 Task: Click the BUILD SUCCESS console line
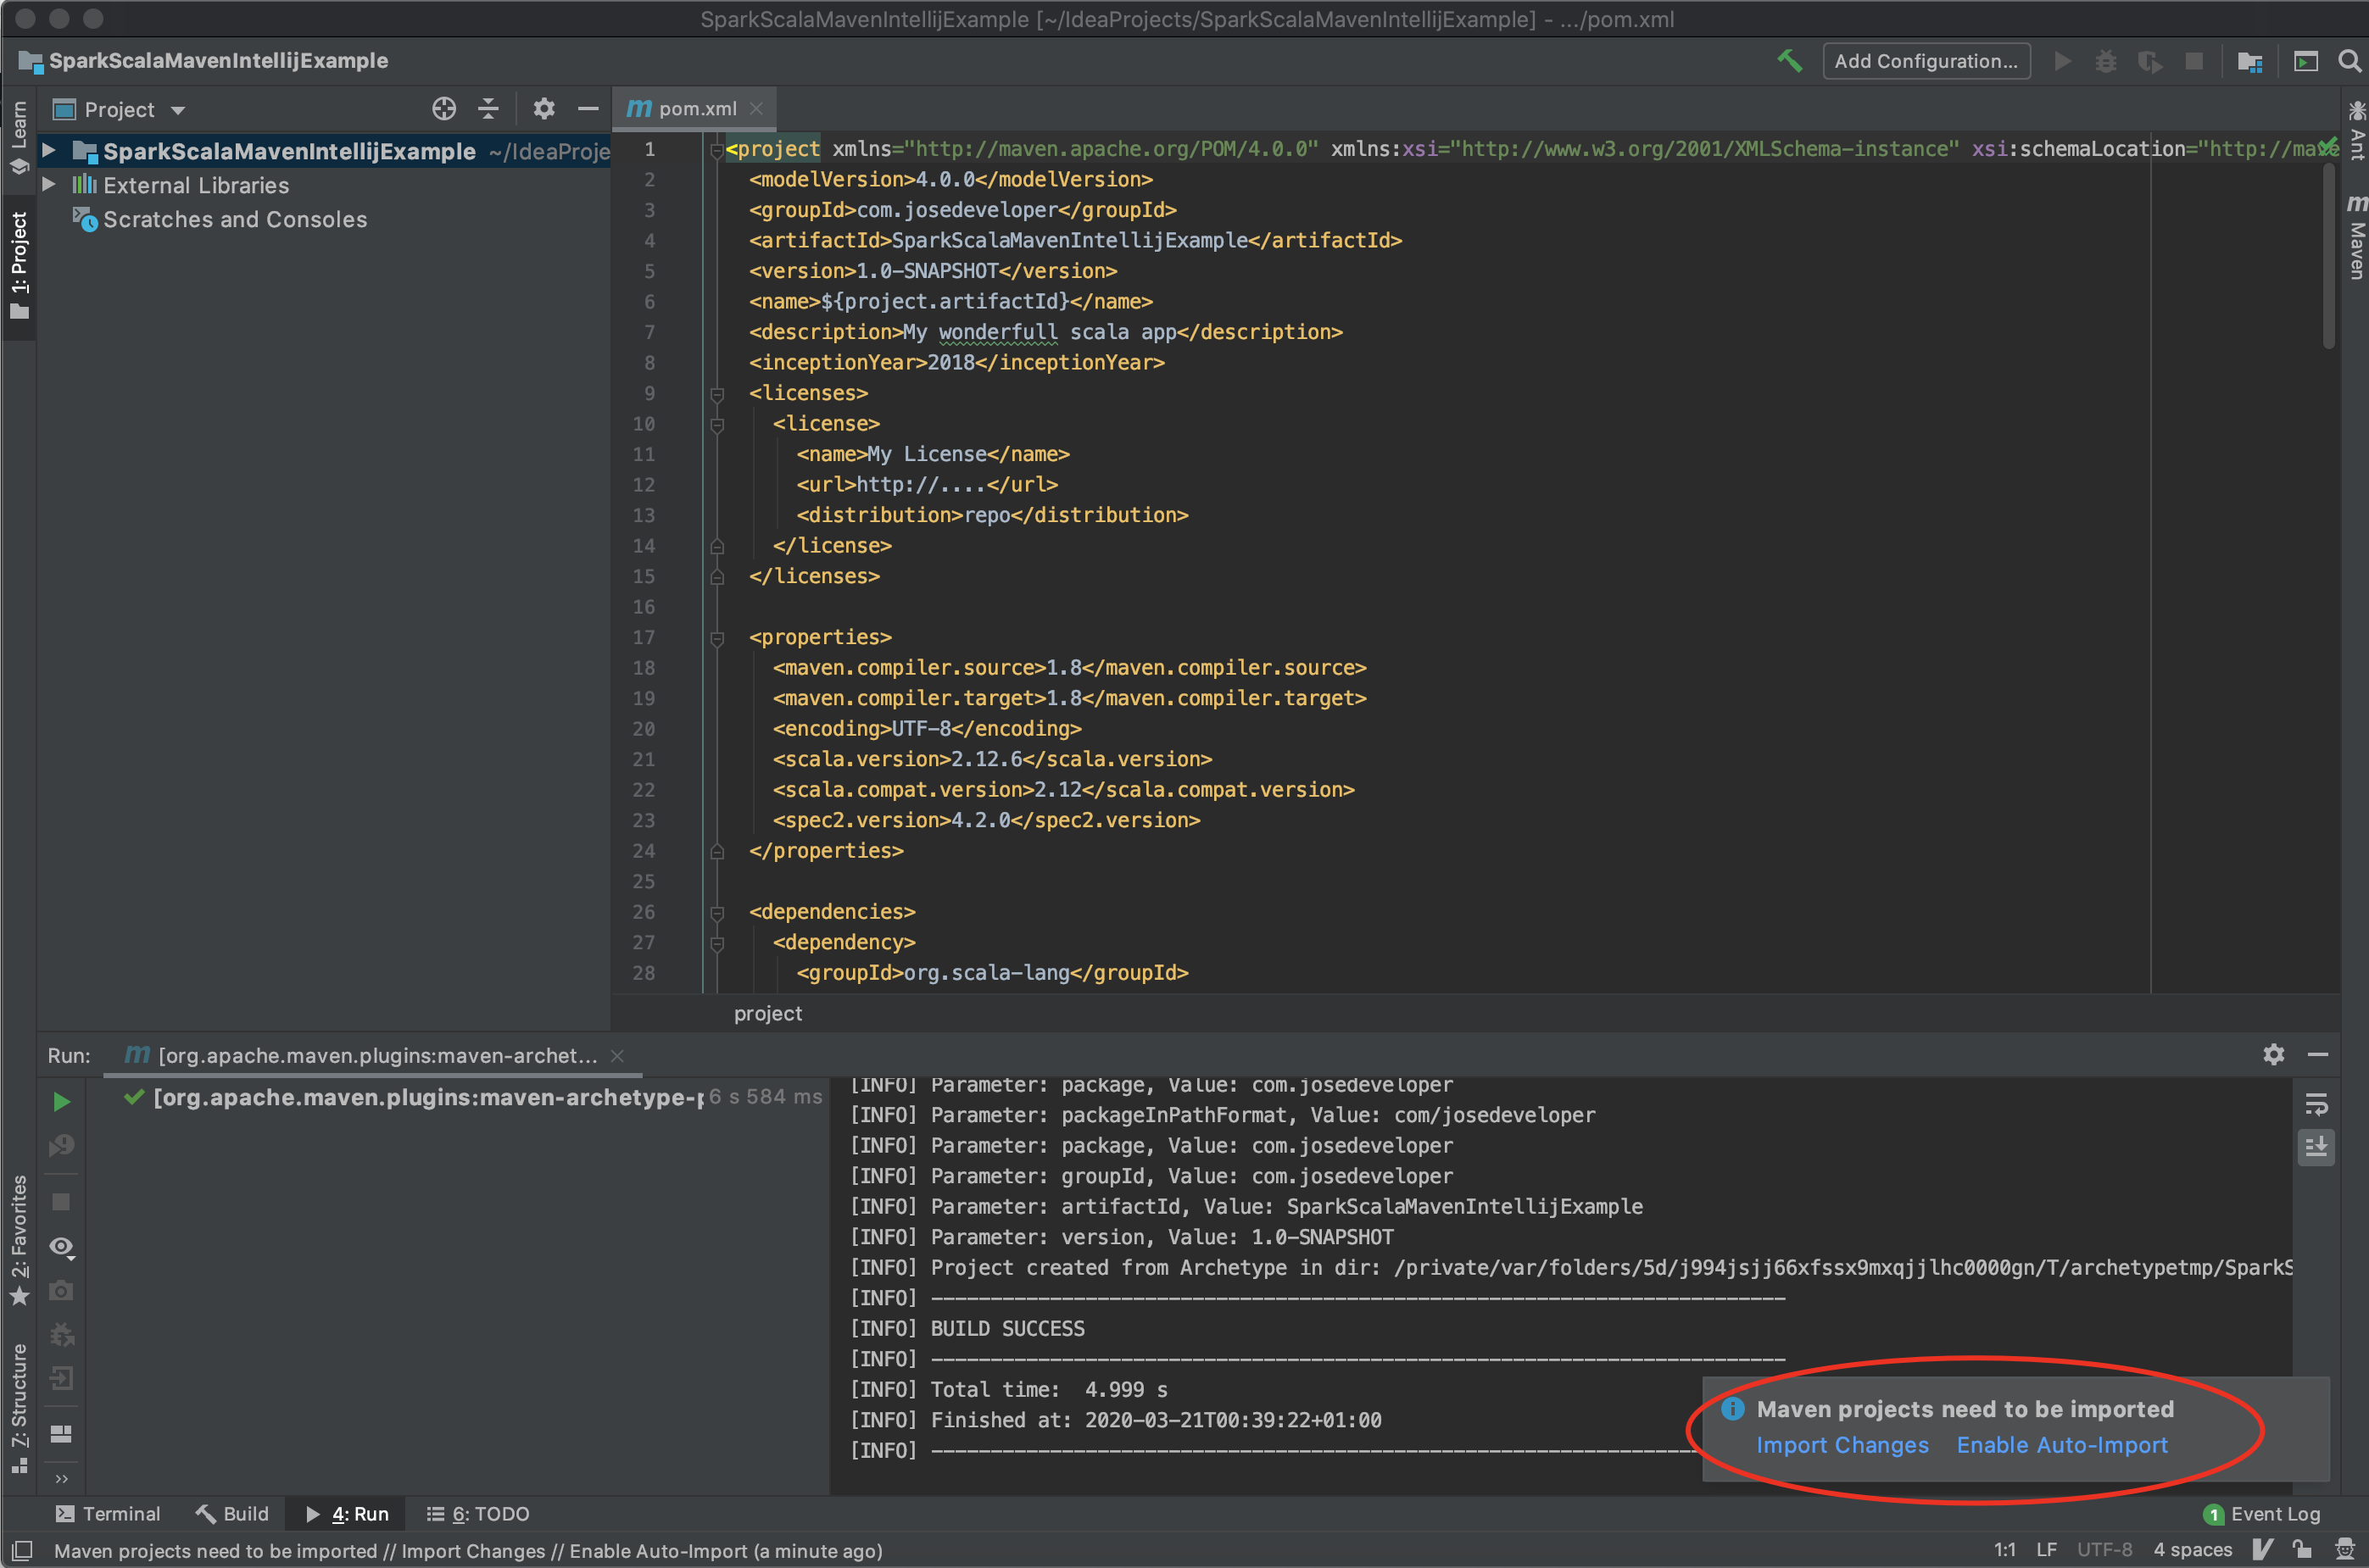coord(1007,1328)
